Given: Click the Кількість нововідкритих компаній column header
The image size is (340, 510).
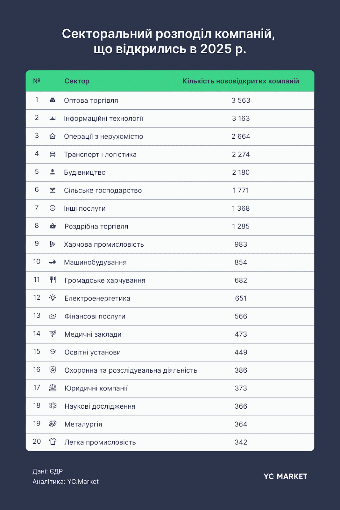Looking at the screenshot, I should click(241, 81).
